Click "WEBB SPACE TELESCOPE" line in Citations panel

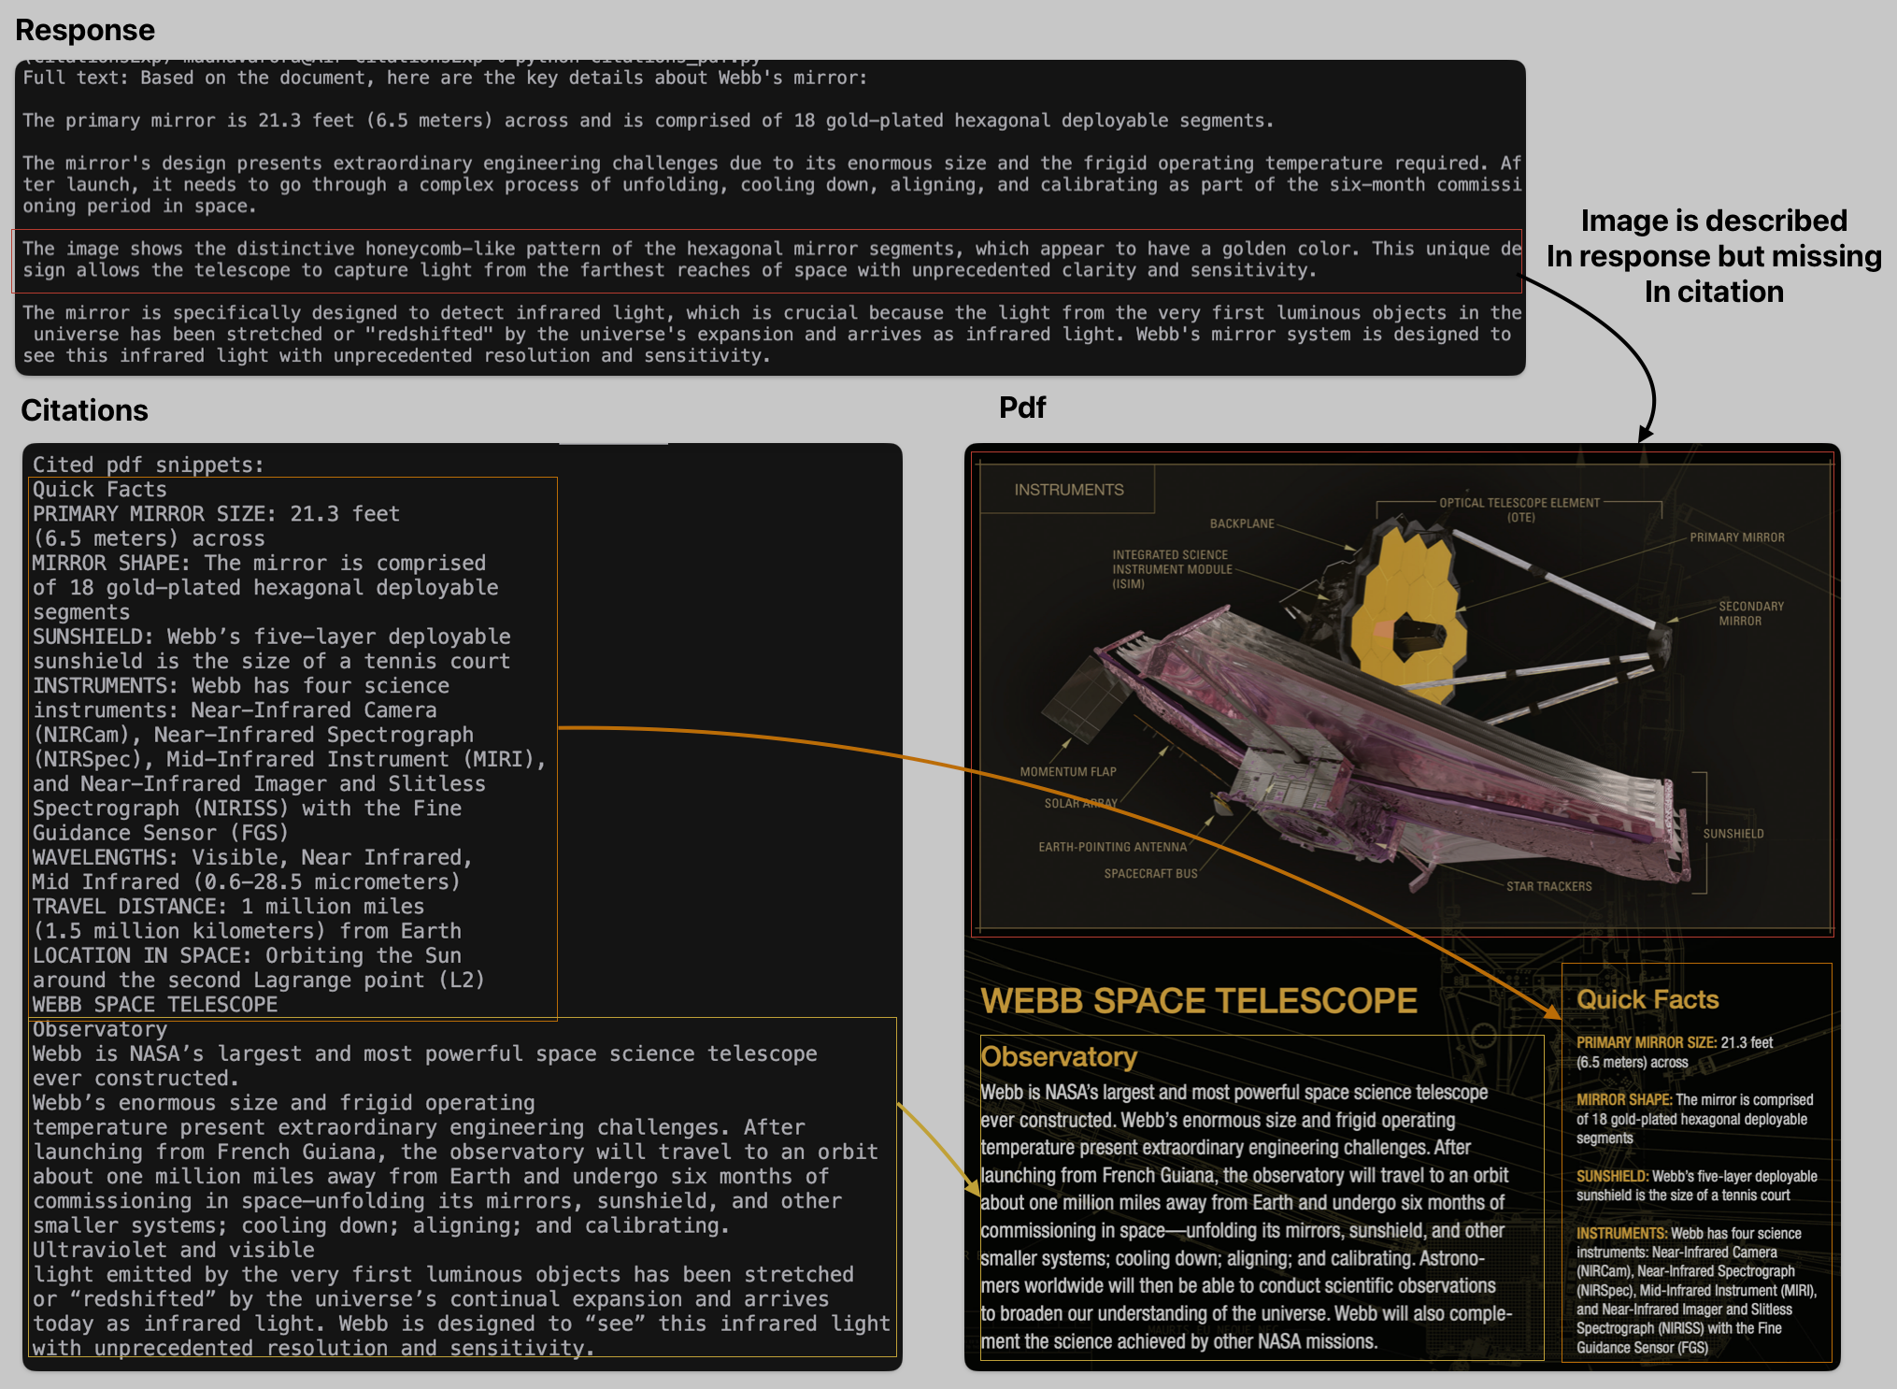[155, 1004]
